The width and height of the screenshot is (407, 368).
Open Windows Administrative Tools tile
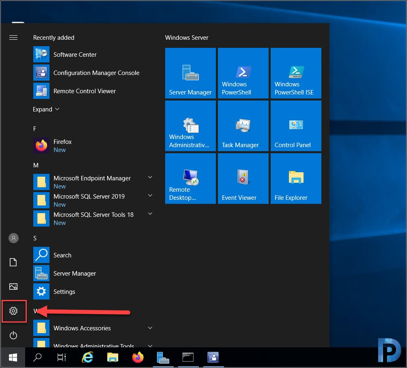point(190,126)
